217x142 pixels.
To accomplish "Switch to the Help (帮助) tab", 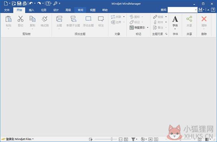I will tap(105, 10).
